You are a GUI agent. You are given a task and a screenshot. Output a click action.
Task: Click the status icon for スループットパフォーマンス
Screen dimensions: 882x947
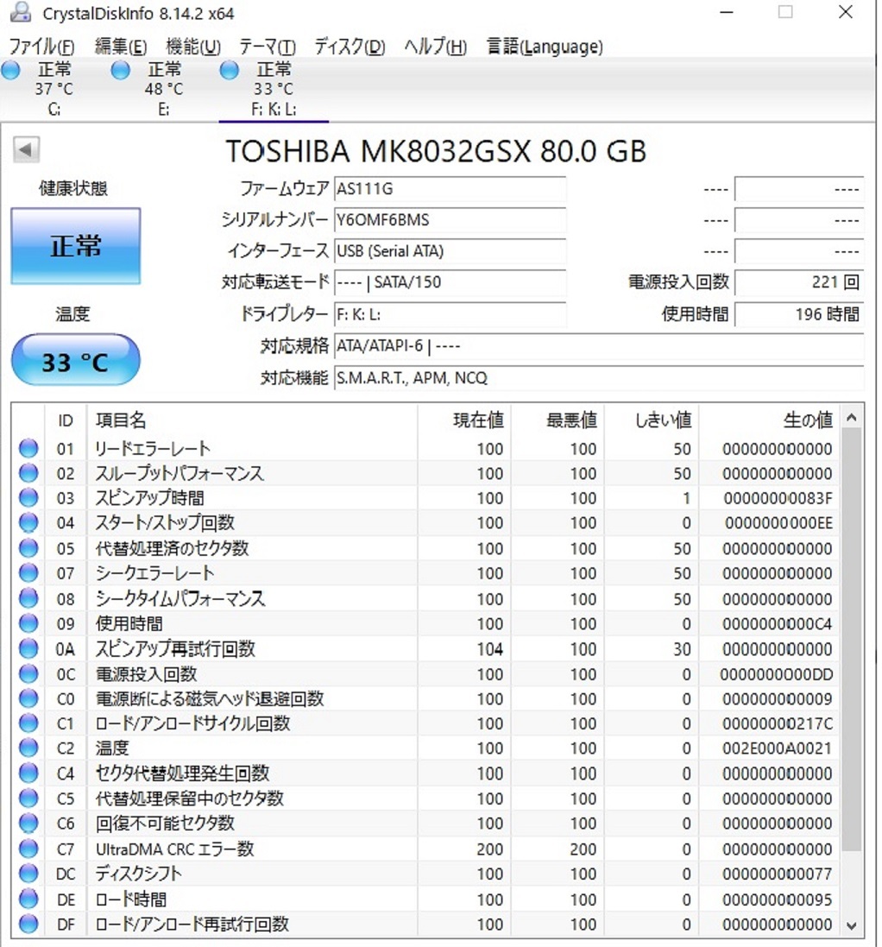click(x=28, y=473)
